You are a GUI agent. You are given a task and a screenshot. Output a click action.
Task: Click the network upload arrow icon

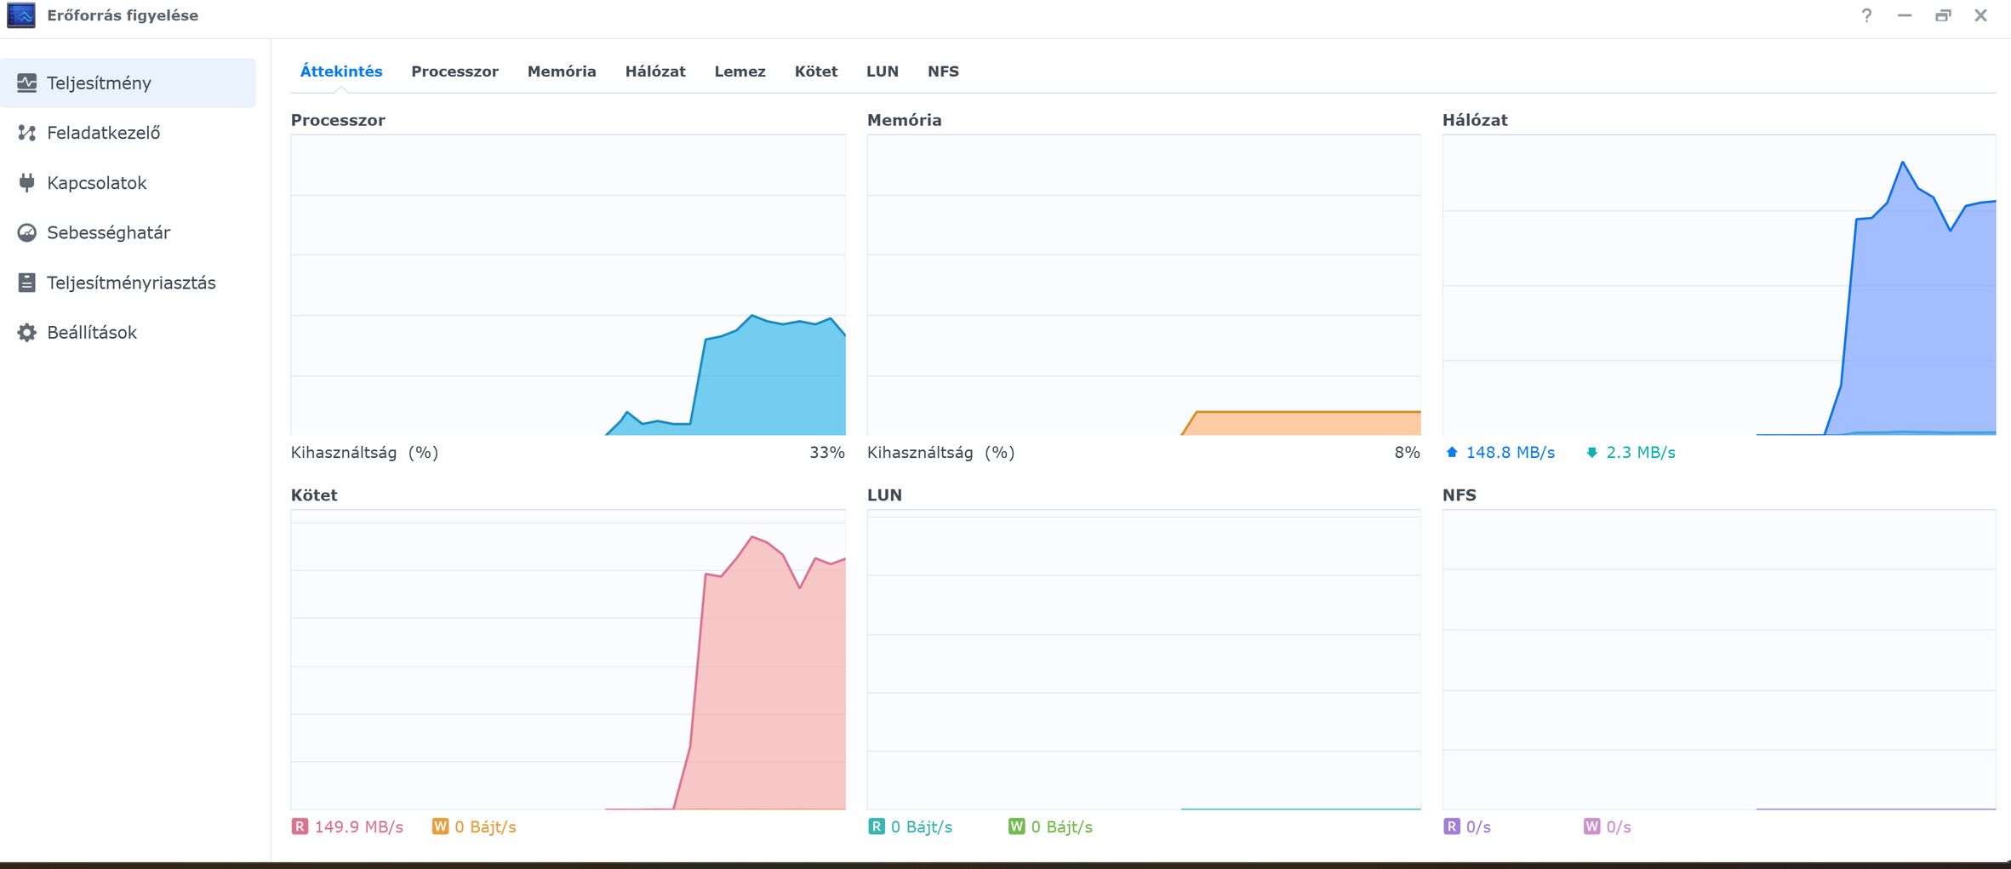pyautogui.click(x=1452, y=453)
